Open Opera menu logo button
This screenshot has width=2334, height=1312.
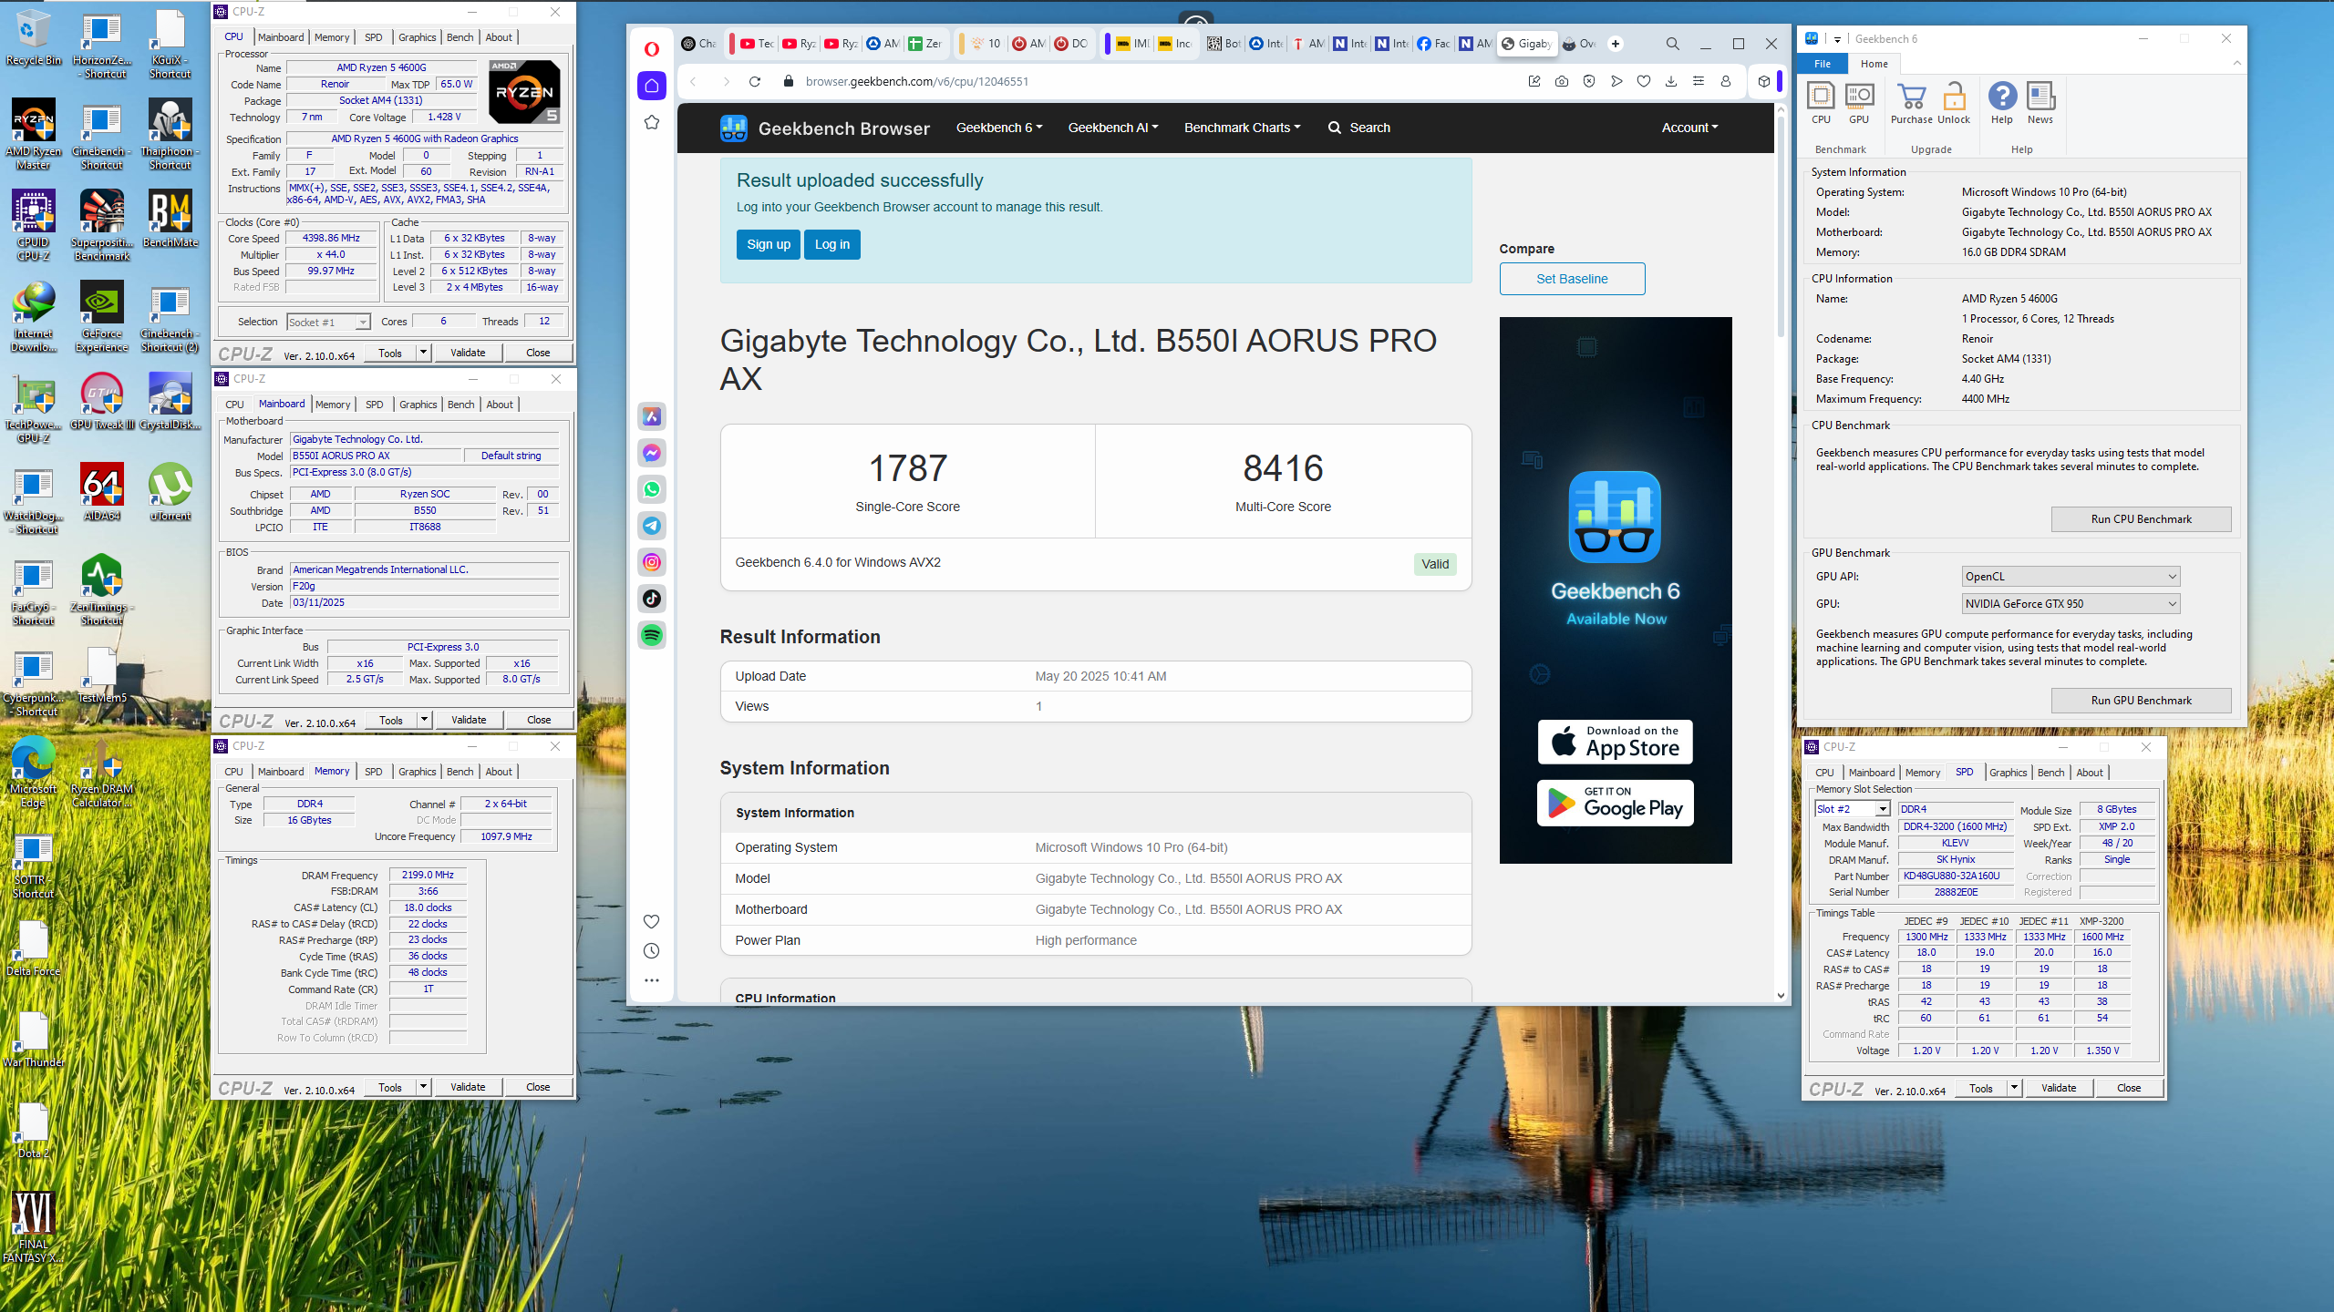click(x=651, y=48)
